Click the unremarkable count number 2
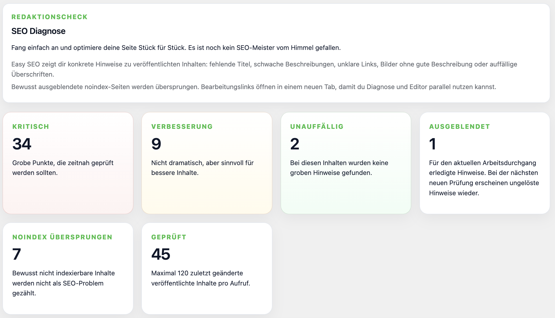Image resolution: width=555 pixels, height=318 pixels. pos(295,144)
